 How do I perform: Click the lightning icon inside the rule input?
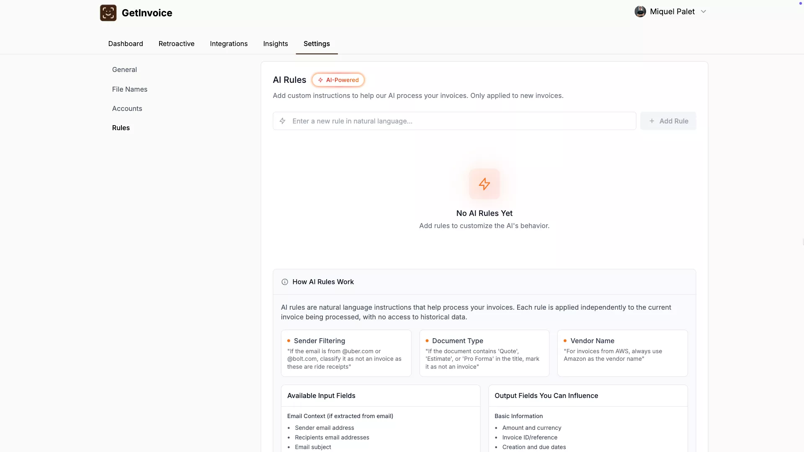(283, 121)
